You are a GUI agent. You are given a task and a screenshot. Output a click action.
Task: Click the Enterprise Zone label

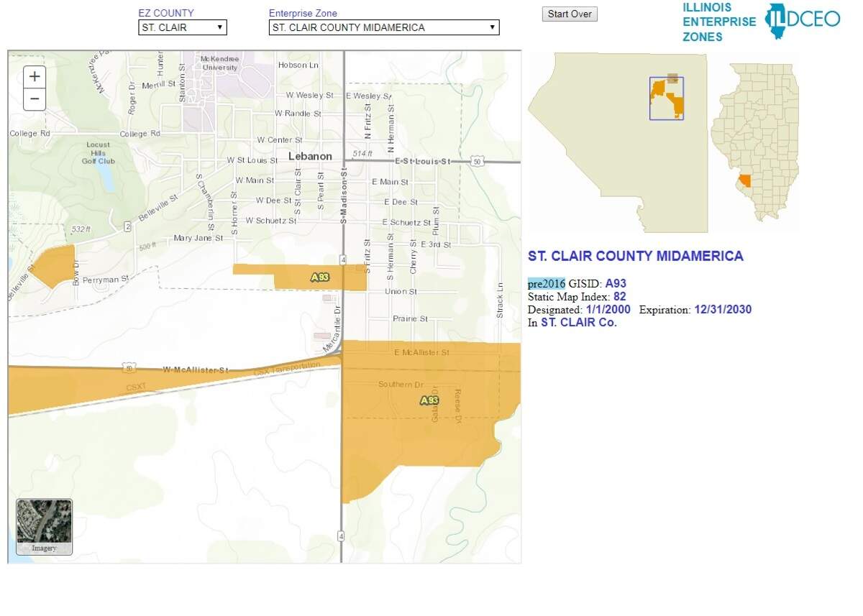[303, 13]
